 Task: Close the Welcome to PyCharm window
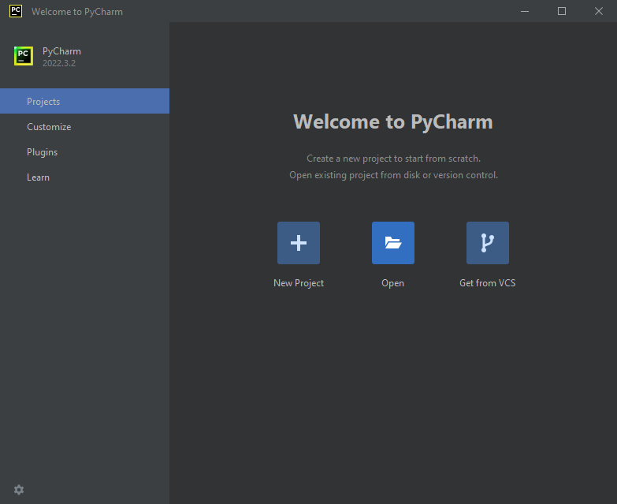coord(599,11)
